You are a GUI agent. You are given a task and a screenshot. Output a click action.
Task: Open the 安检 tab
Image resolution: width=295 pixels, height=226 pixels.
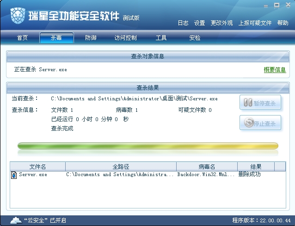[x=195, y=38]
